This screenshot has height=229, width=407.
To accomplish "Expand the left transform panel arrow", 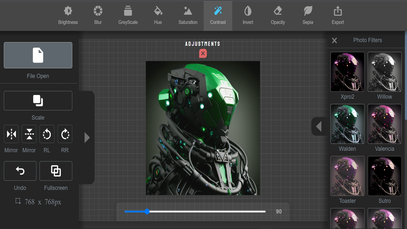I will click(x=87, y=137).
